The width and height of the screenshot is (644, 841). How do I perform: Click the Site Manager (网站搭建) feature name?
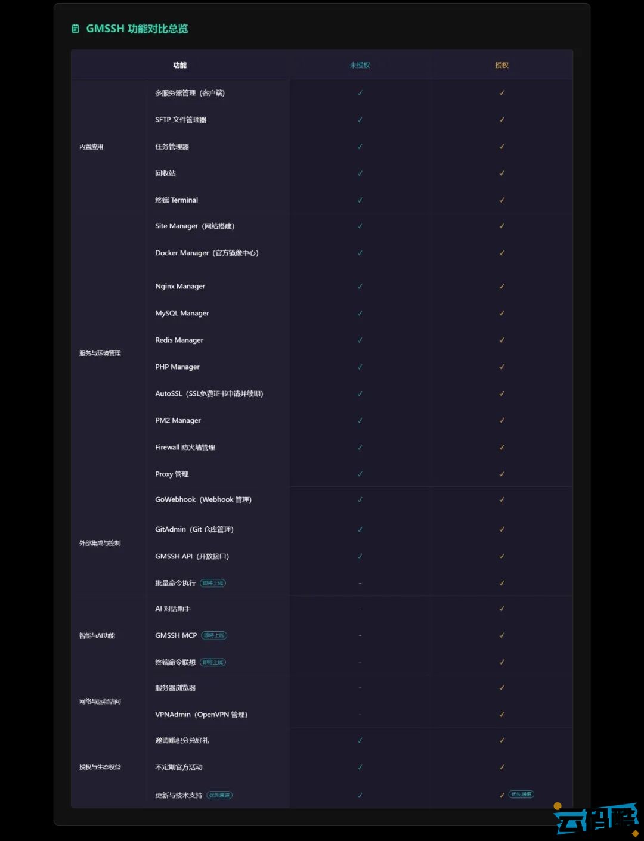[194, 226]
